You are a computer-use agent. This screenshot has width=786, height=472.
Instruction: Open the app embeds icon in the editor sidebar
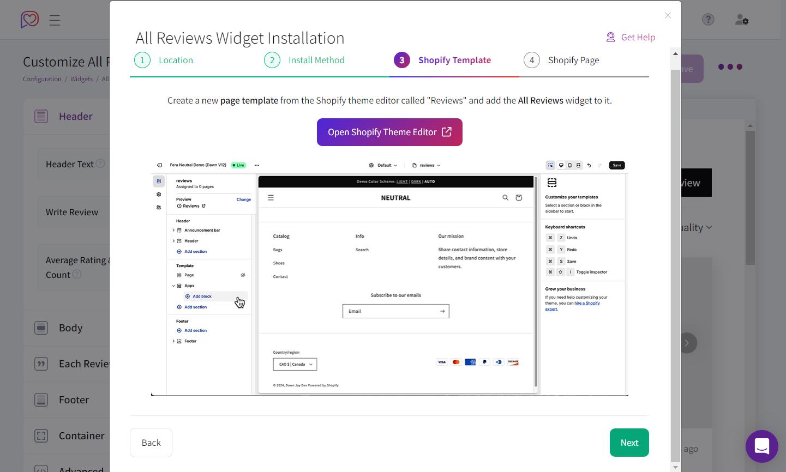pos(158,207)
